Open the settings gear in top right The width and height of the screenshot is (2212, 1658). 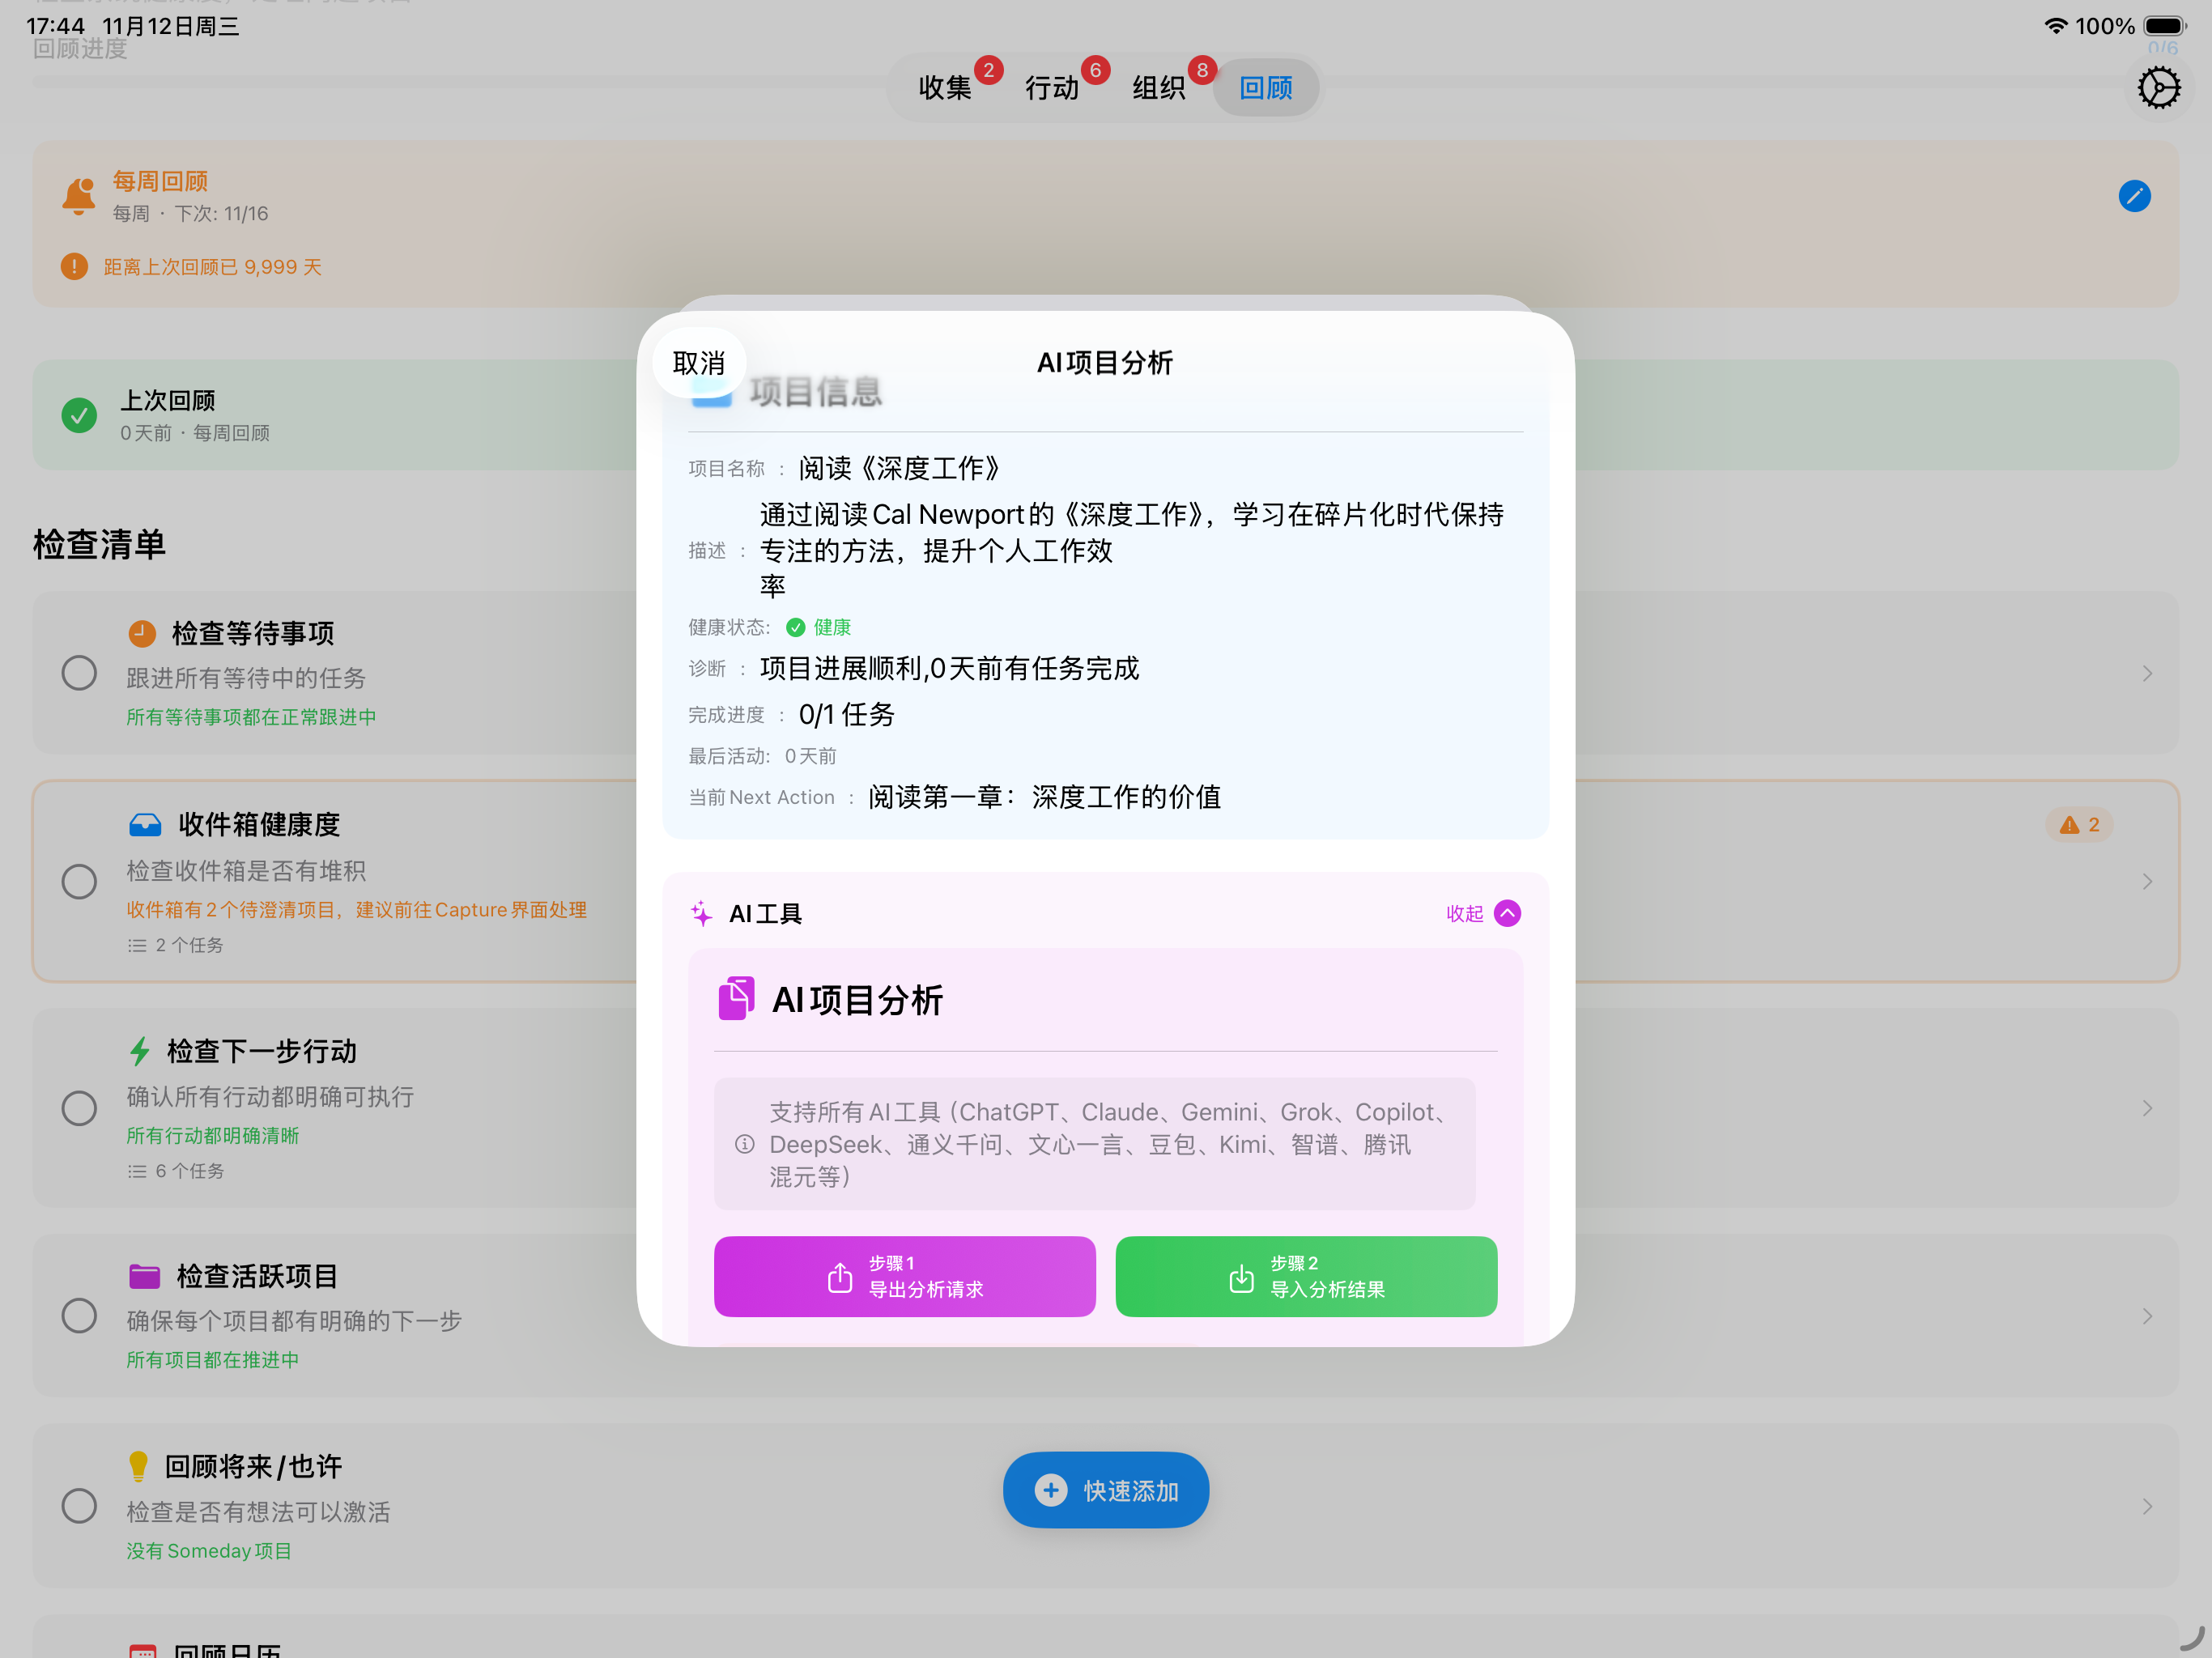coord(2158,88)
